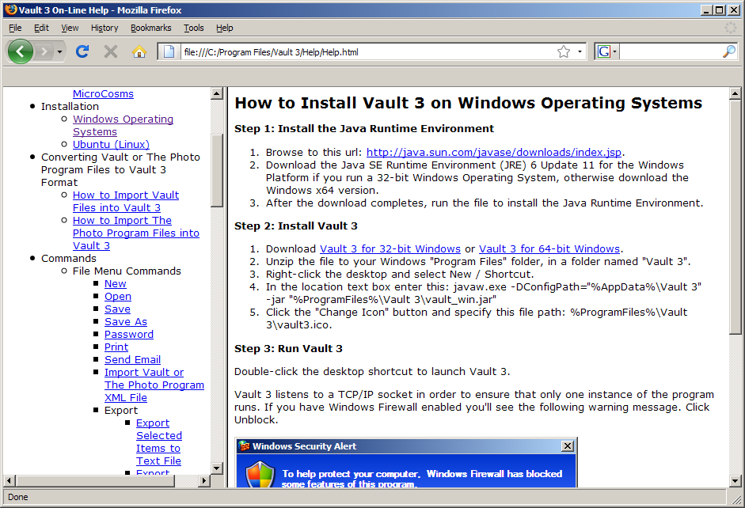Open the File menu
The height and width of the screenshot is (508, 745).
pos(15,28)
